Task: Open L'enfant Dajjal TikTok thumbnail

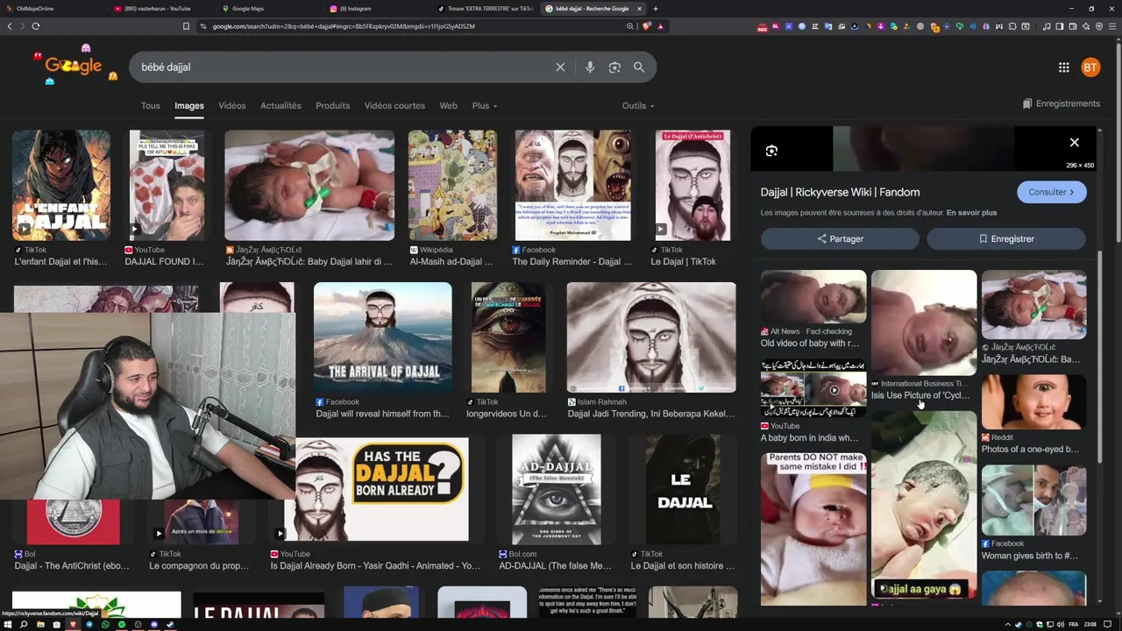Action: tap(61, 185)
